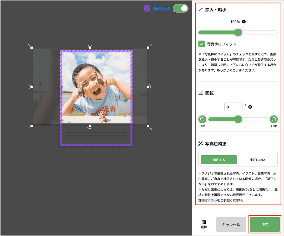Click the diagonal arrow icon beside 拡大・縮小
The image size is (284, 236).
[200, 9]
